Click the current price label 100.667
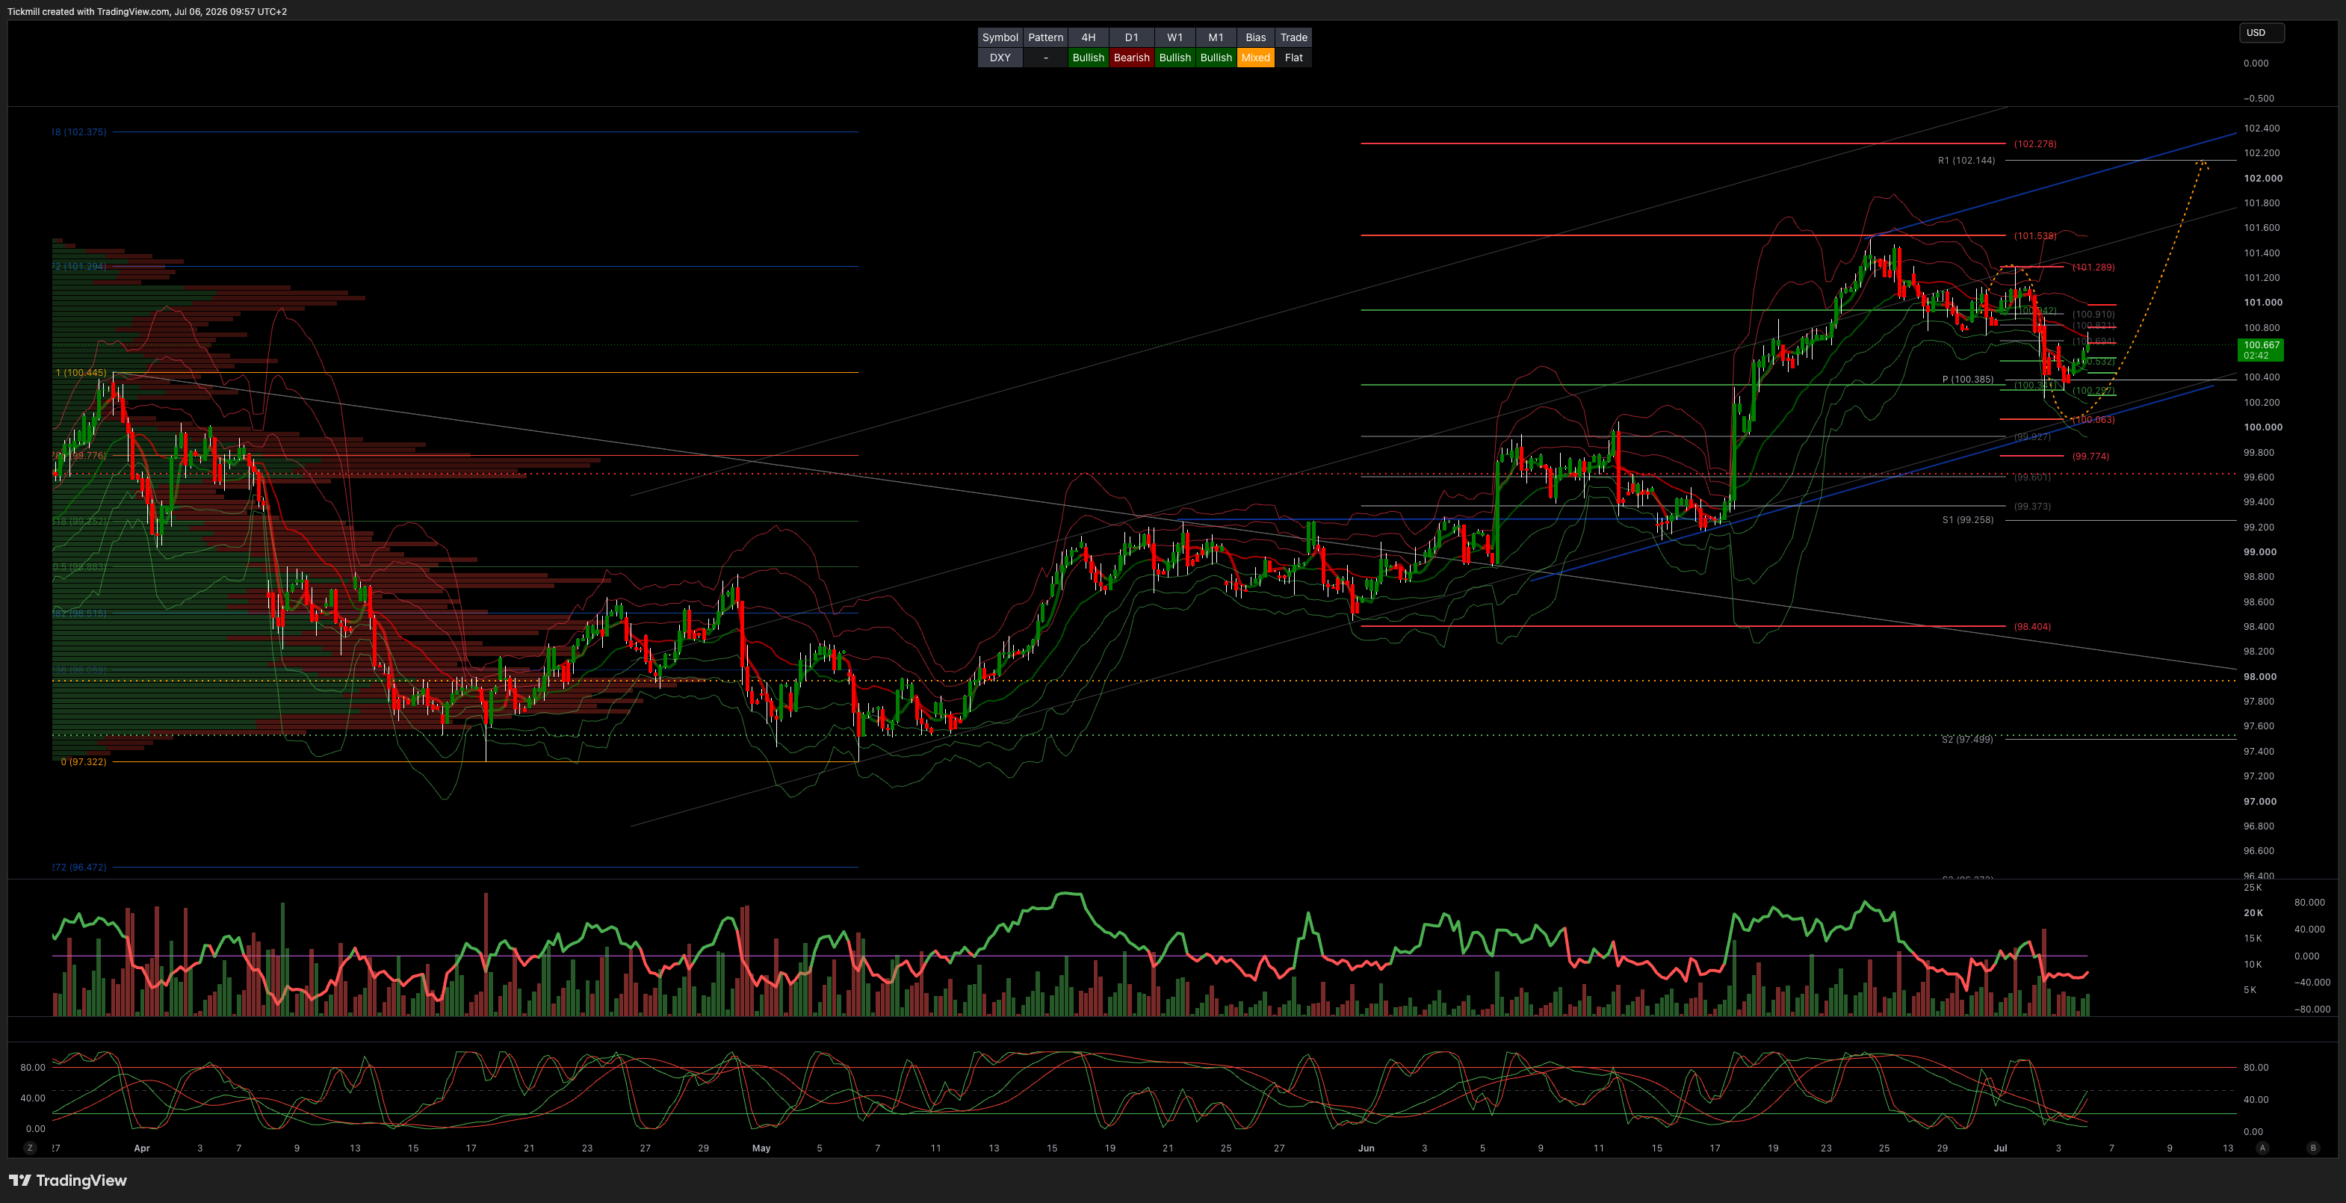 click(2260, 350)
